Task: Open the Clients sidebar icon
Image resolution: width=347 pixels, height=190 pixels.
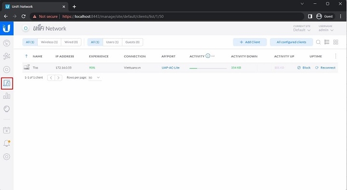Action: 7,83
